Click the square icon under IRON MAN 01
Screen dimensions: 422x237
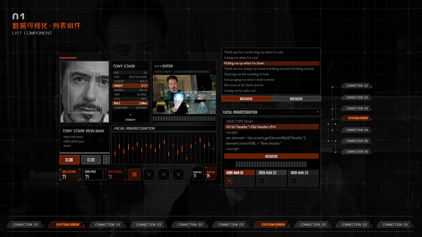click(x=229, y=181)
